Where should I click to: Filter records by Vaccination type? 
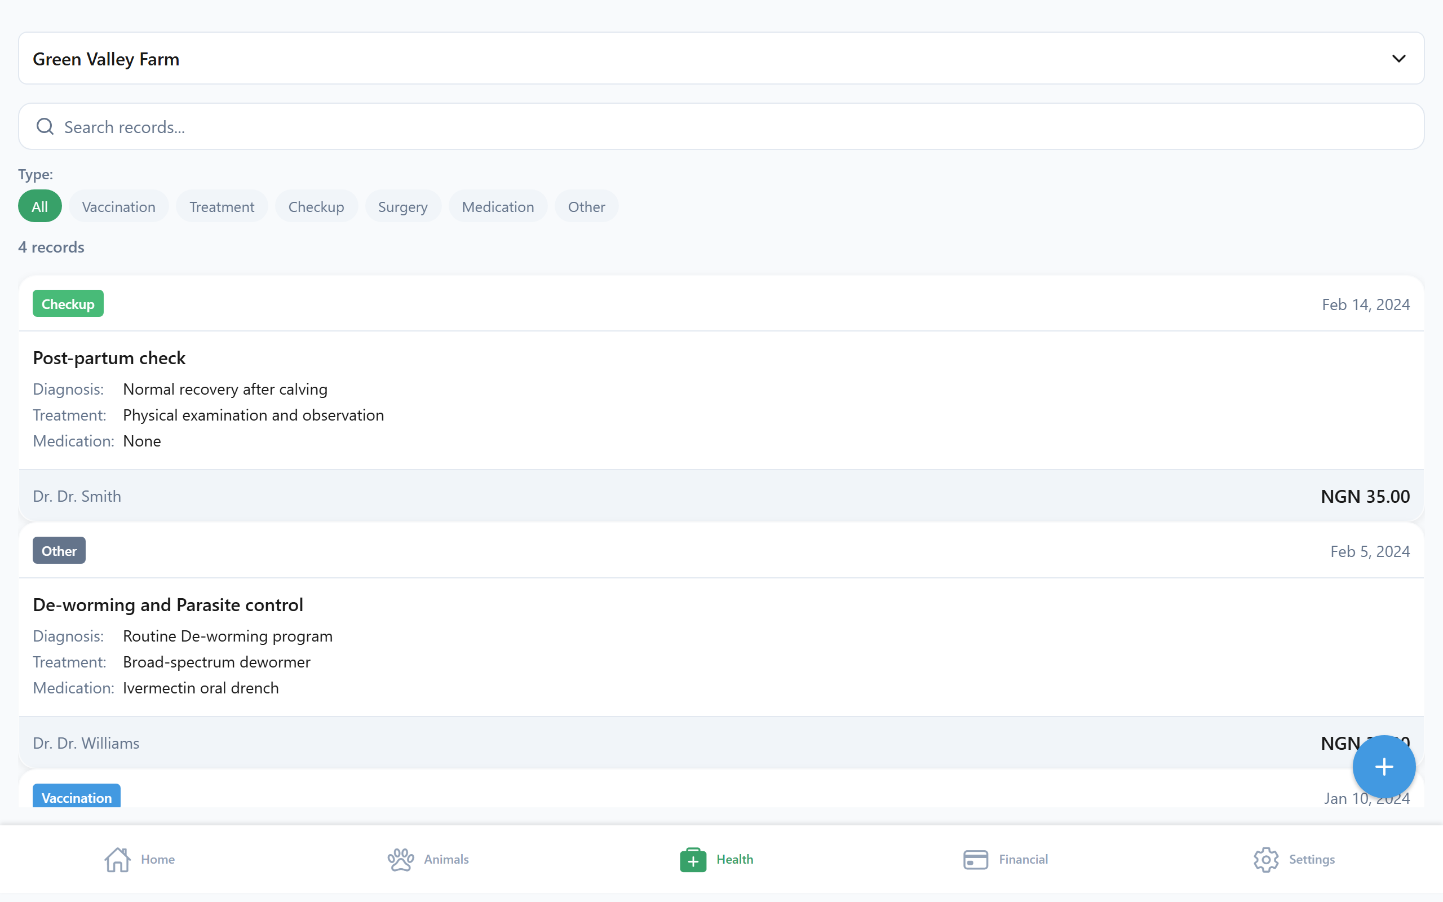pos(119,206)
